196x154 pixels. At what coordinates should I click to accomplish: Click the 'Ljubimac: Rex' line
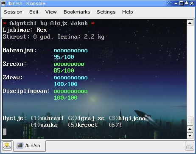tap(25, 30)
